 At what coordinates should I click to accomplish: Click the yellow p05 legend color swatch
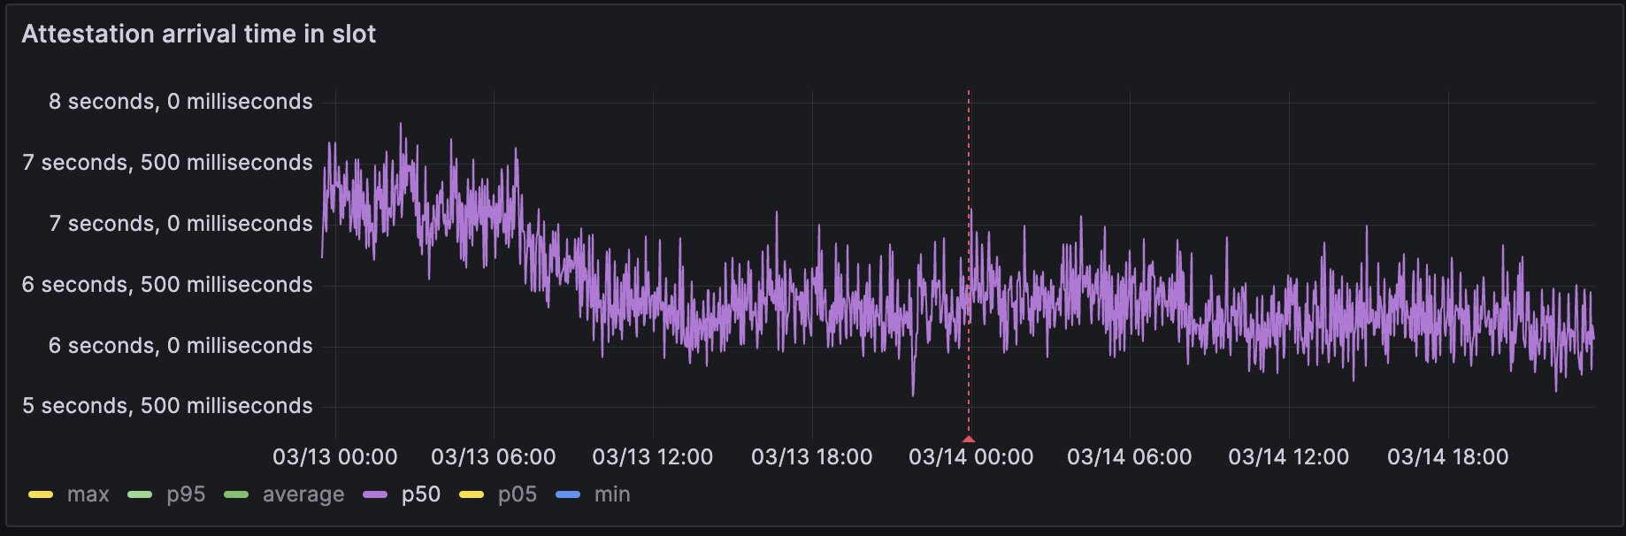[x=472, y=494]
